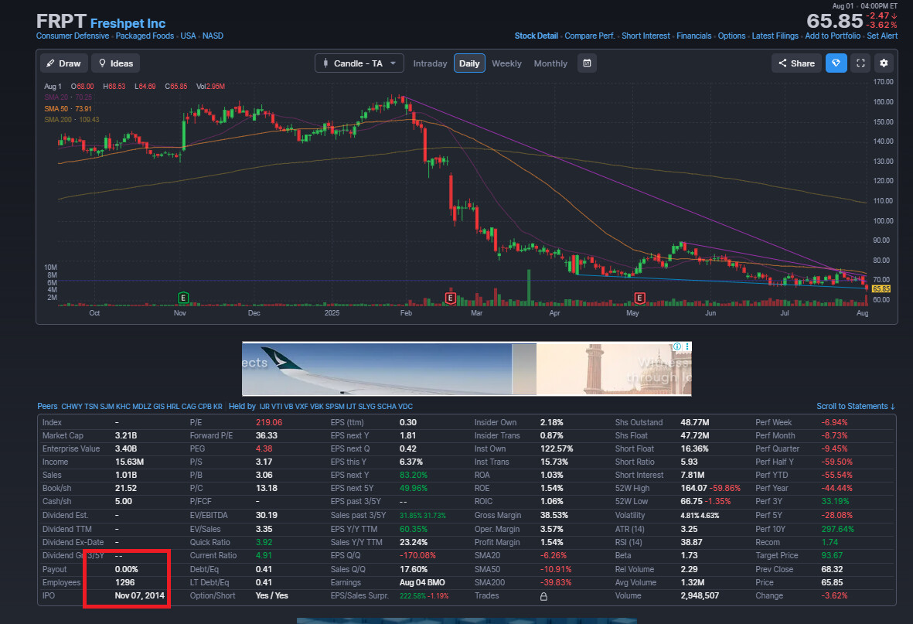913x624 pixels.
Task: Open holder ETF IJR
Action: 265,407
